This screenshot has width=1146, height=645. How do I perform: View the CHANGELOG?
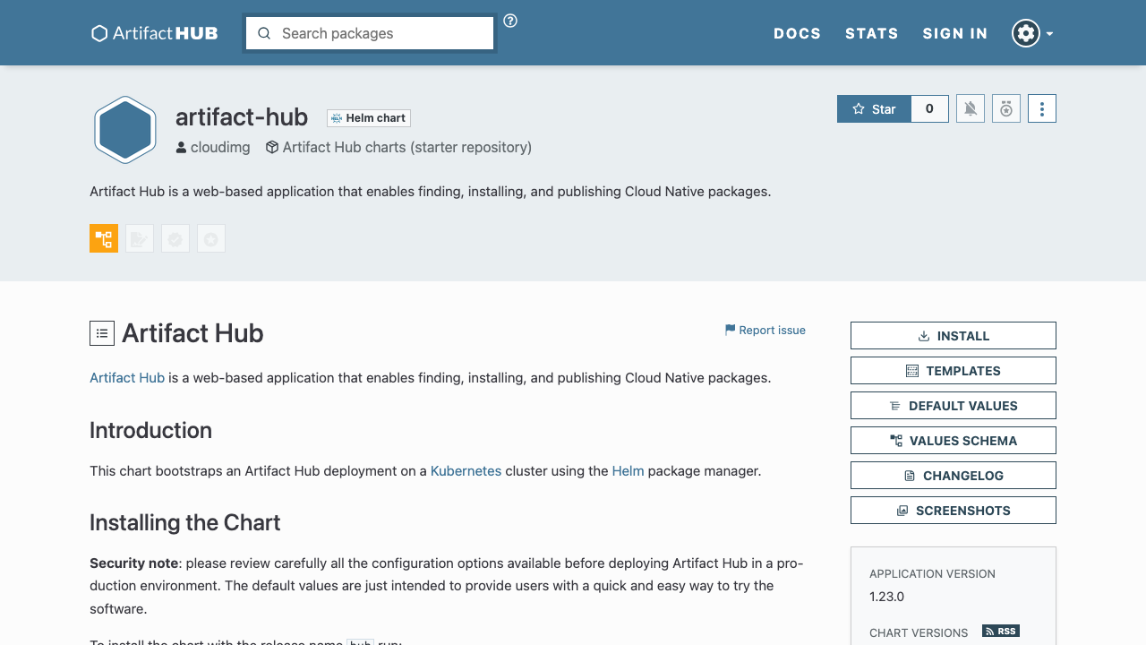tap(954, 476)
